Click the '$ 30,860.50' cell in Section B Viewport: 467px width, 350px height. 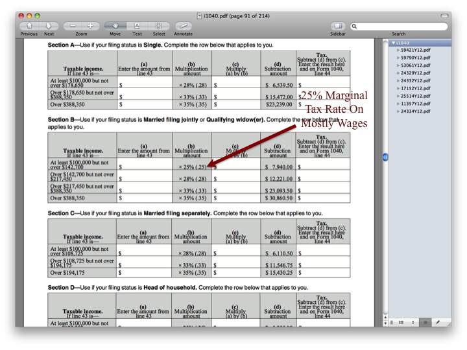point(279,198)
